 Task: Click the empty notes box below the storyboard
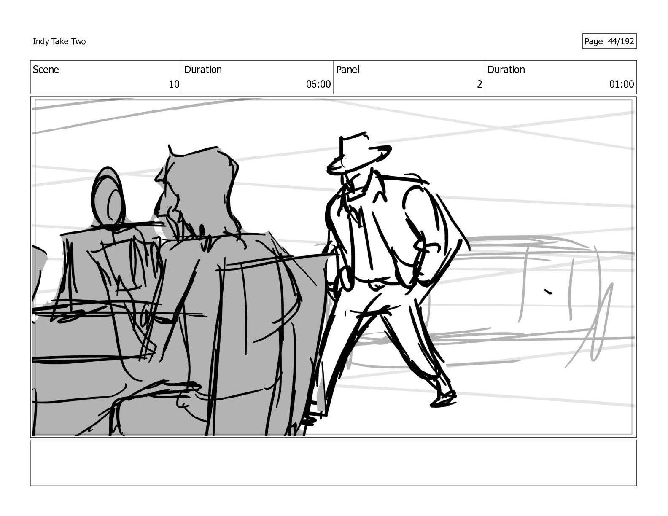[x=333, y=463]
